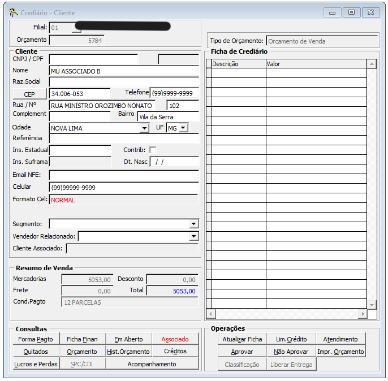Click the Aprovar button
388x381 pixels.
point(242,352)
